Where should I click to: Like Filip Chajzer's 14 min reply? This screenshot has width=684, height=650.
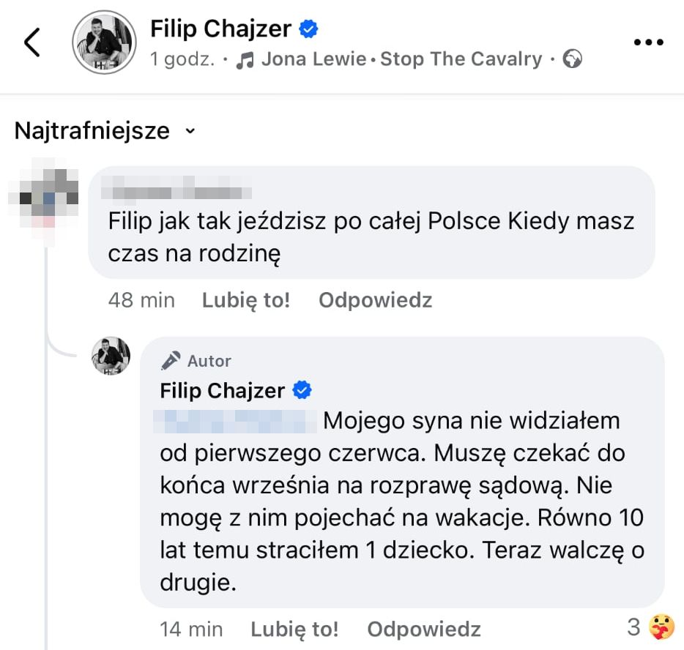(x=294, y=629)
